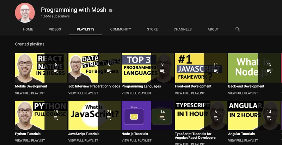Open TypeScript Tutorials for Angular/React Developers title
Screen dimensions: 282x145
point(195,135)
